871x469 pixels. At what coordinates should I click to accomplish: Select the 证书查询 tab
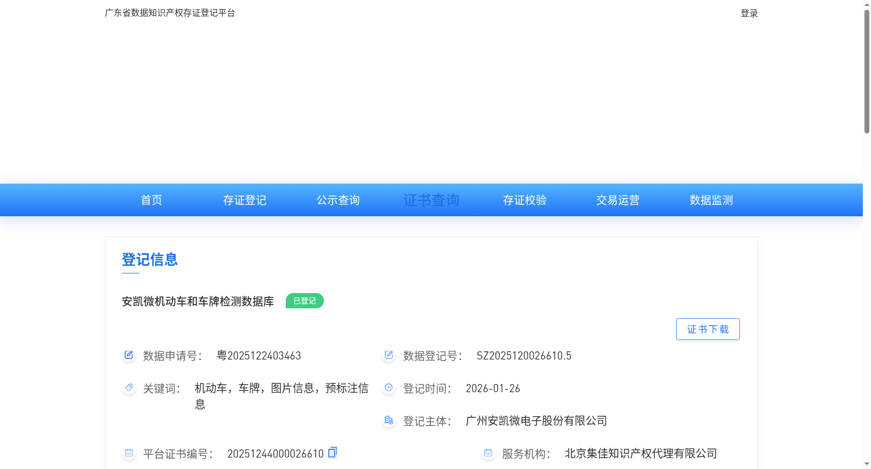click(431, 200)
